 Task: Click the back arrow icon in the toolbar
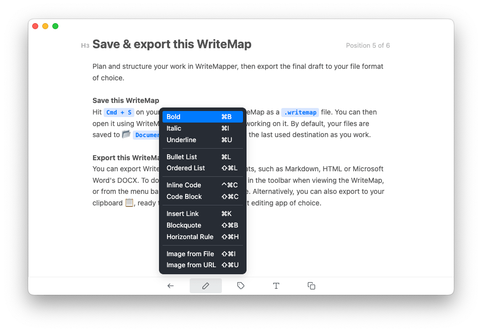tap(171, 286)
